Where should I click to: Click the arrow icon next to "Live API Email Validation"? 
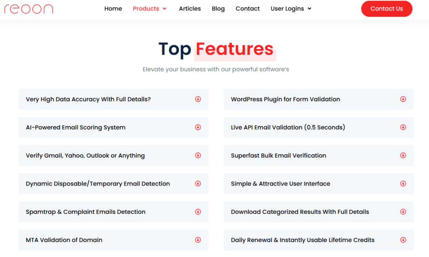click(x=403, y=127)
